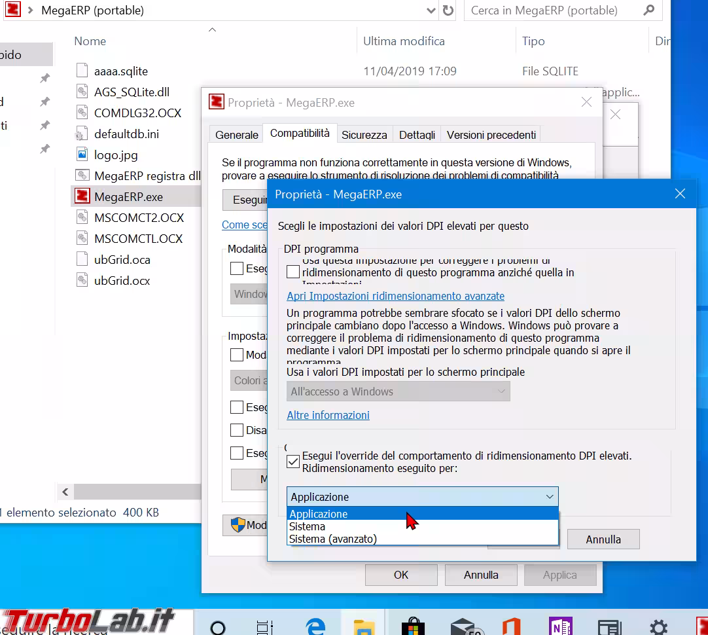The image size is (708, 635).
Task: Toggle the 640x480 resolution checkbox
Action: (237, 407)
